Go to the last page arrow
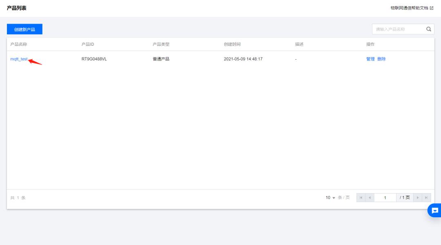 tap(426, 198)
